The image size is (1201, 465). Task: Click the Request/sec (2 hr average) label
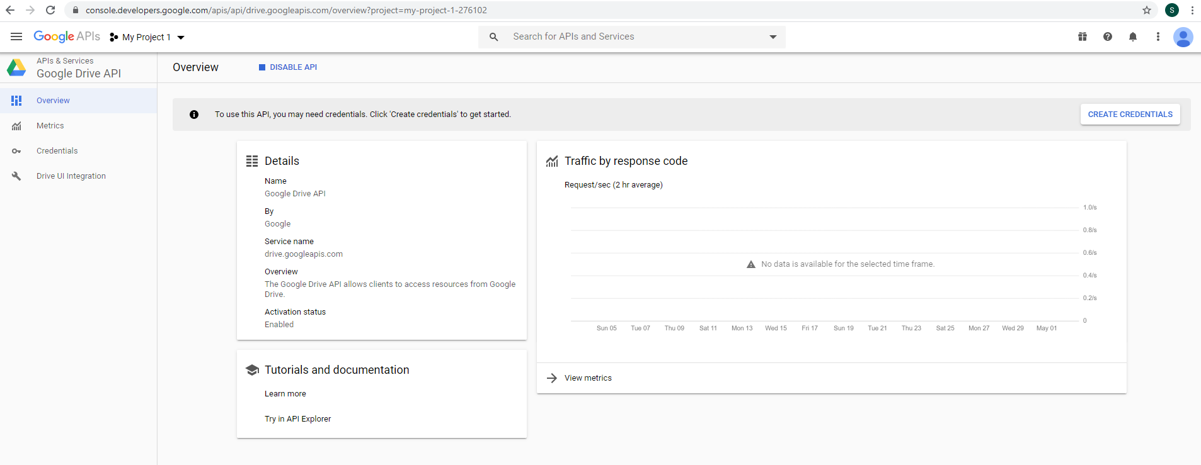point(614,185)
